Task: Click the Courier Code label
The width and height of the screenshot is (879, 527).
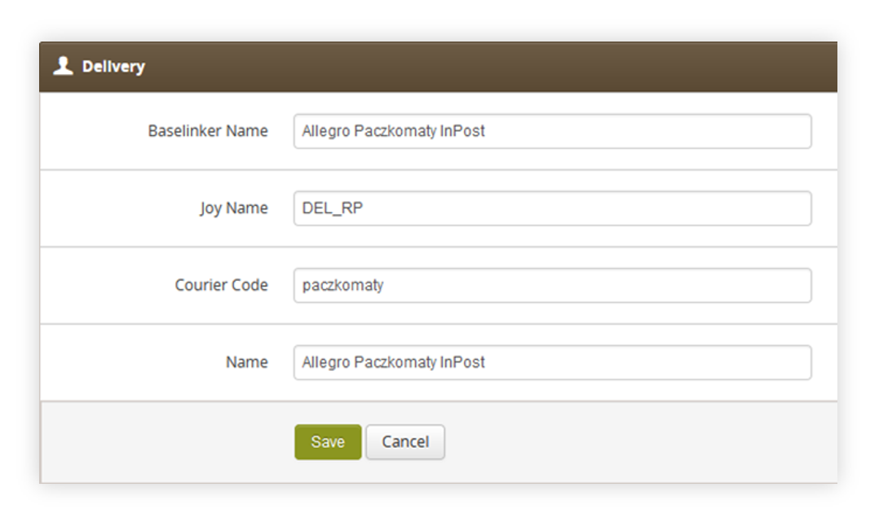Action: [222, 285]
